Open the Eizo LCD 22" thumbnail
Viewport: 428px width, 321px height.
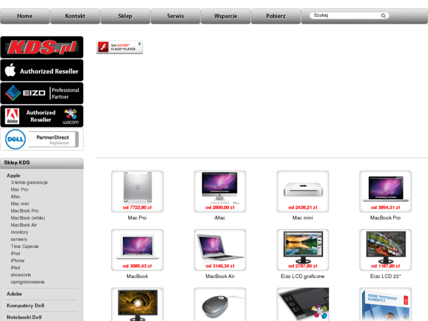tap(386, 250)
